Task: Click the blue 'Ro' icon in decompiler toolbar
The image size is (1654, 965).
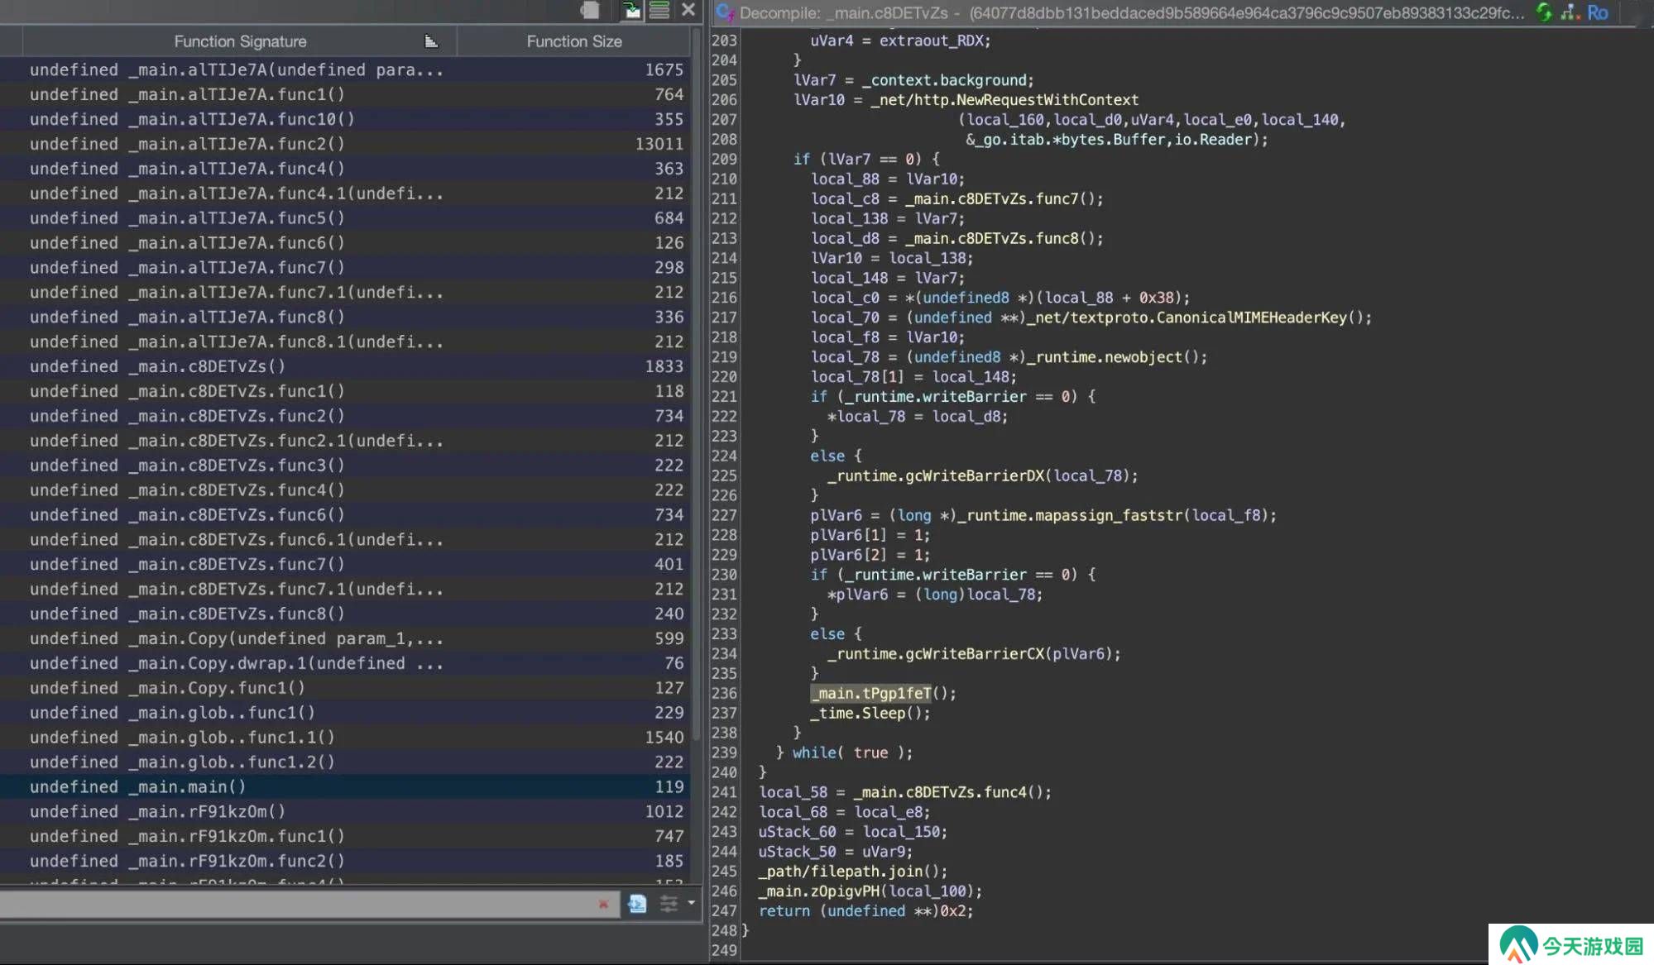Action: [1598, 12]
